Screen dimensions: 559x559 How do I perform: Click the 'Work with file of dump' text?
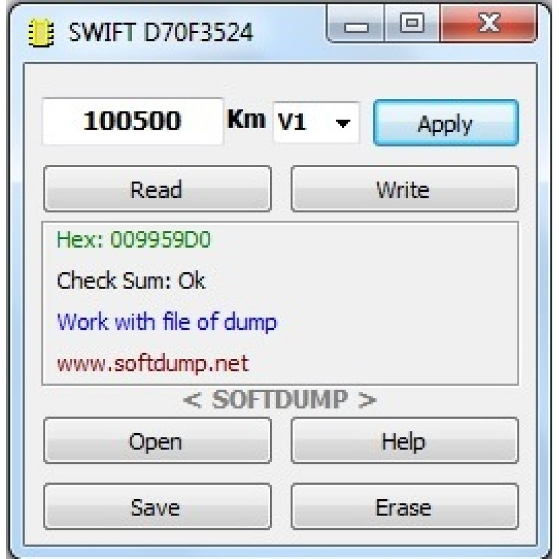[x=167, y=323]
